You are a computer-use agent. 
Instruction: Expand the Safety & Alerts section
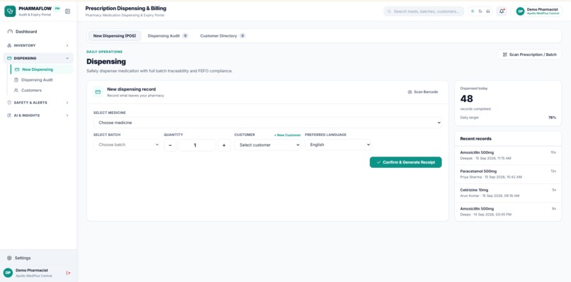[x=38, y=103]
